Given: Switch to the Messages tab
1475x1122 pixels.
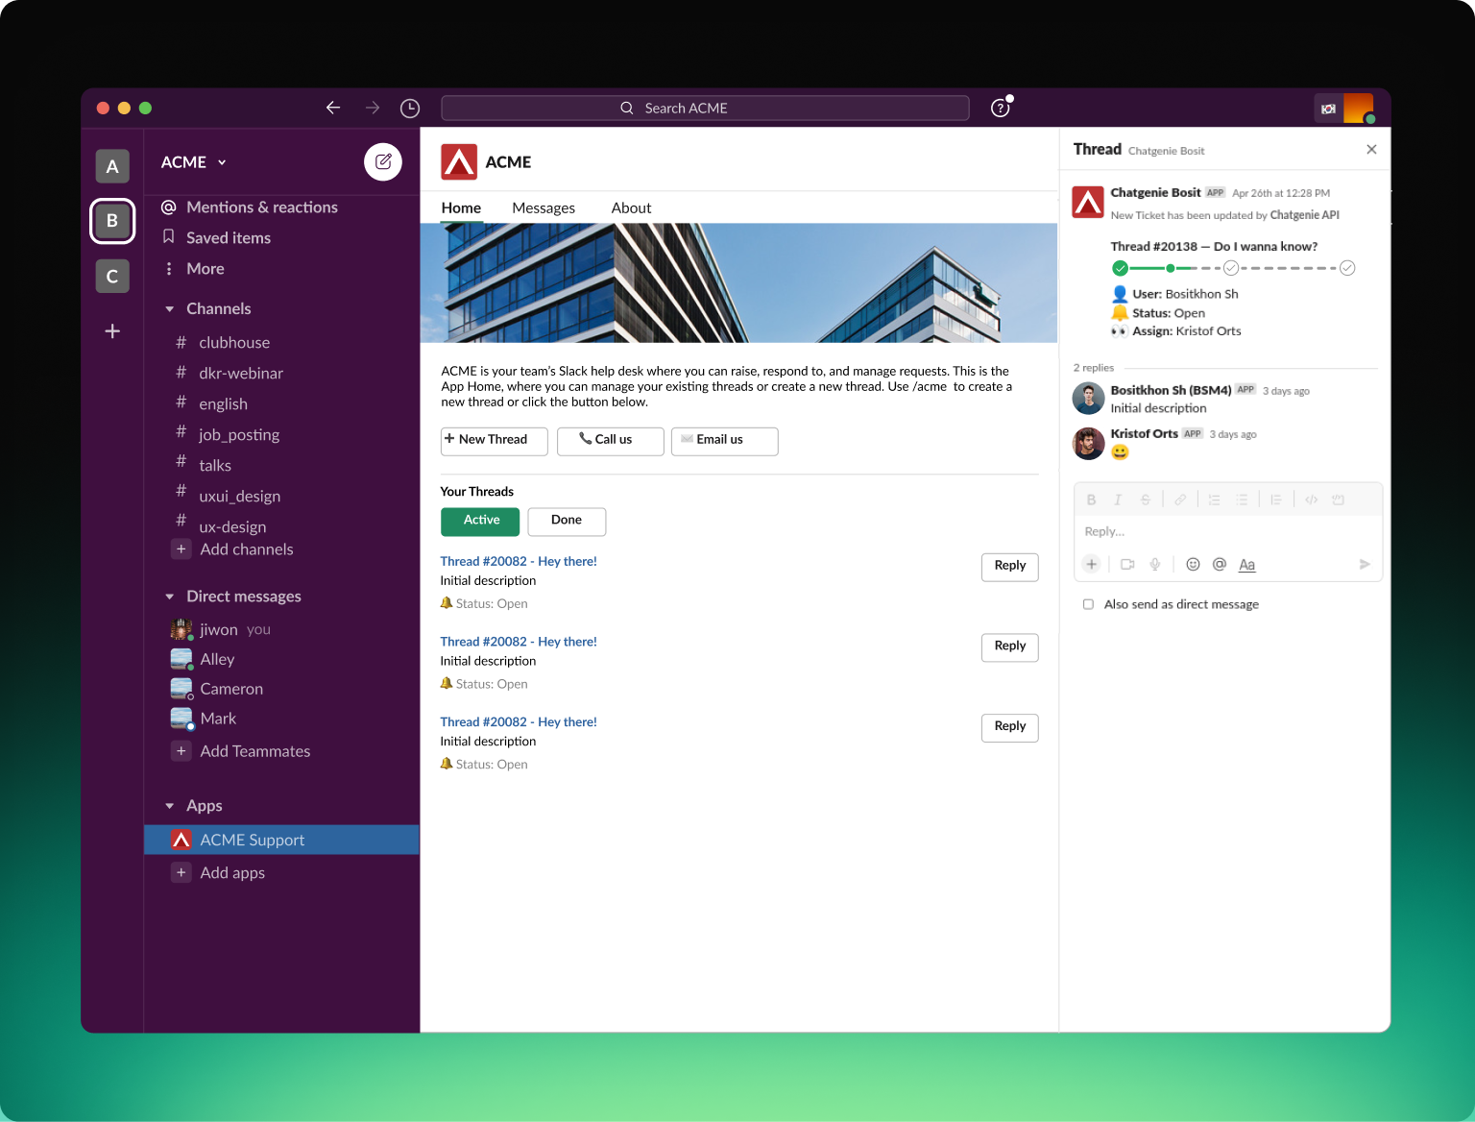Looking at the screenshot, I should [x=544, y=207].
